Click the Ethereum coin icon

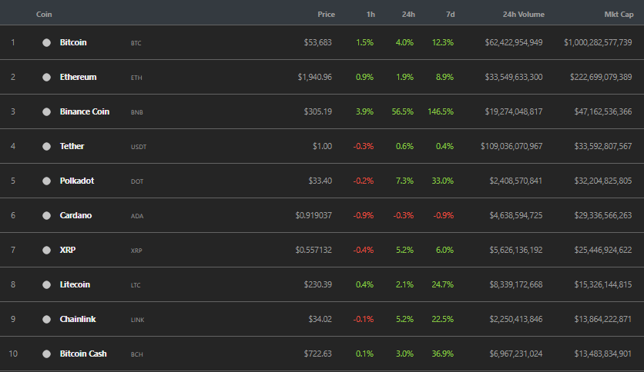point(46,78)
